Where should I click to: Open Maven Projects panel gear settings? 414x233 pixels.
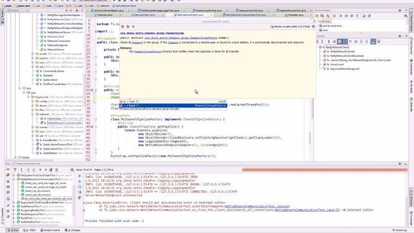(x=400, y=10)
